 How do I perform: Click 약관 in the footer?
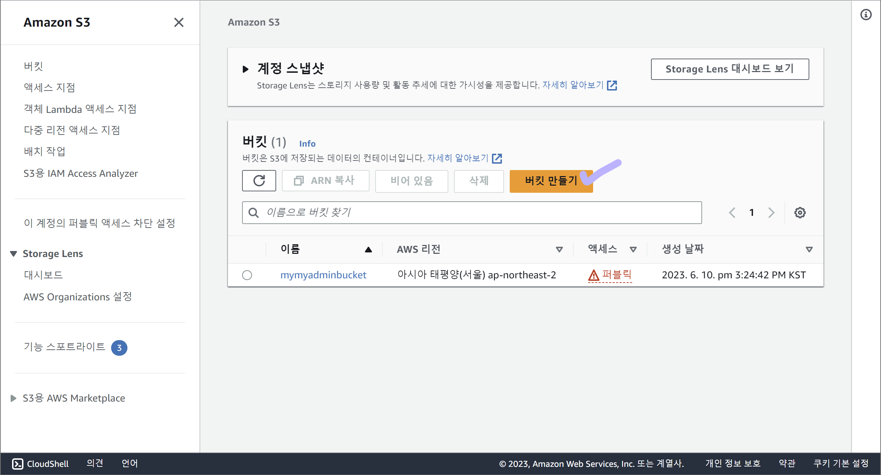point(787,463)
